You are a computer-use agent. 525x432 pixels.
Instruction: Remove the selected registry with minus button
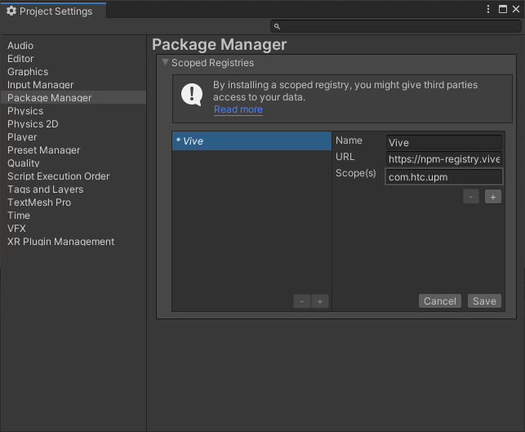point(302,301)
